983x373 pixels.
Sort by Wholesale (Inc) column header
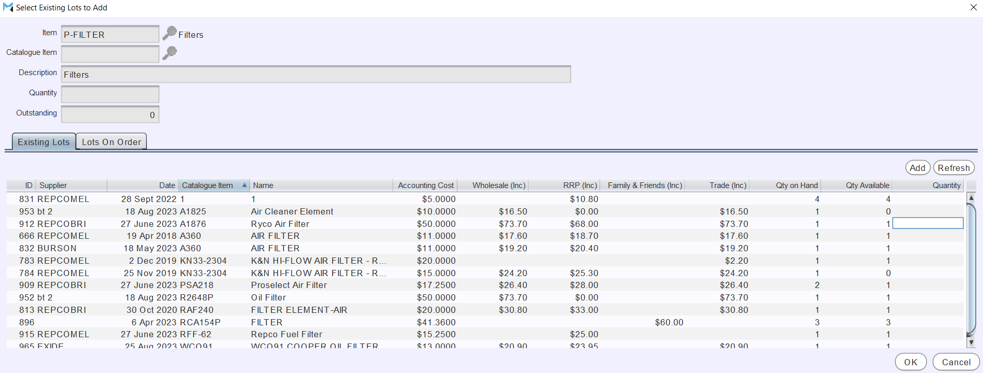pyautogui.click(x=493, y=185)
